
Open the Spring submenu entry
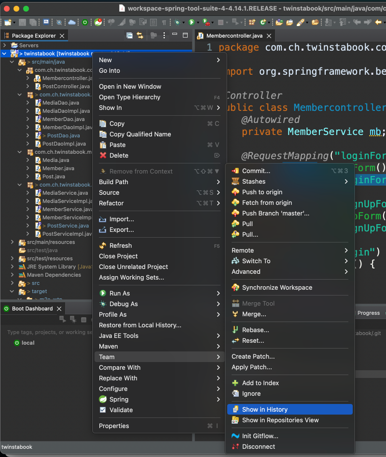coord(159,399)
